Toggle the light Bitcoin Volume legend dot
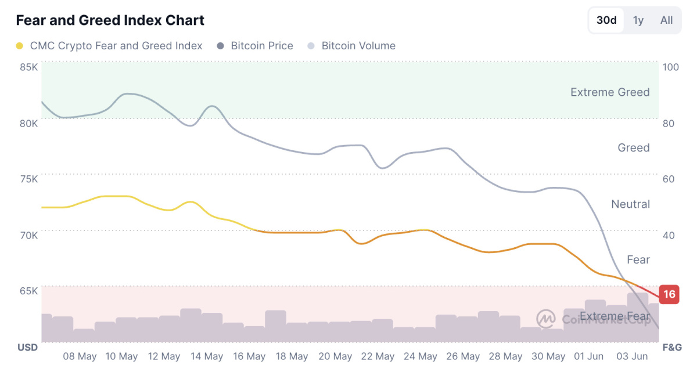Screen dimensions: 697x379 (311, 46)
